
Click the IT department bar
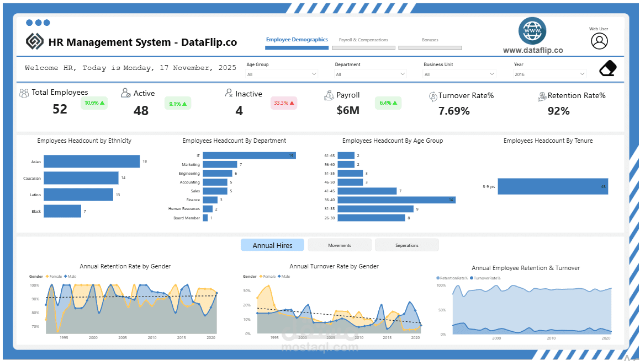250,155
